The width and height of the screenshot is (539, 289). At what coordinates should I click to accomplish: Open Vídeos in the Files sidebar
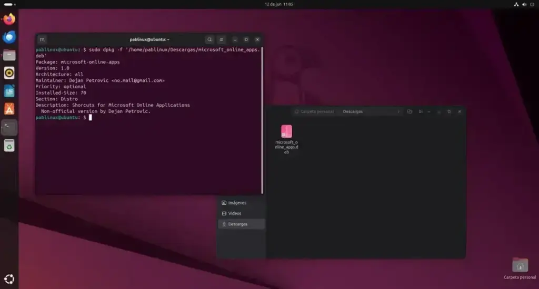click(x=241, y=213)
